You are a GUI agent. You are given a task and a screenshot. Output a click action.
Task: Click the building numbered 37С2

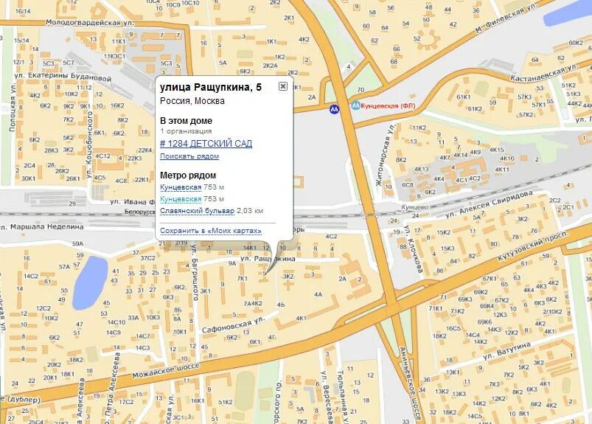(x=147, y=258)
